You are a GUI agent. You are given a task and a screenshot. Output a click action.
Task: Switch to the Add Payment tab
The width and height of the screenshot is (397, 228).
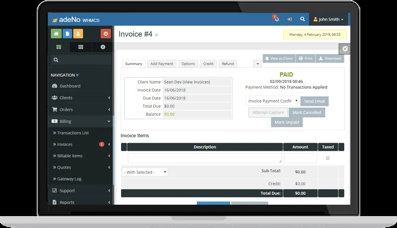162,64
